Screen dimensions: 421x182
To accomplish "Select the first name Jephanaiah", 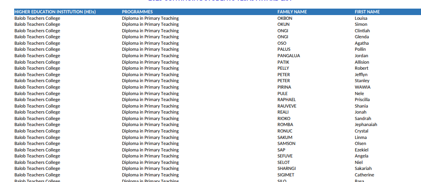I will point(366,124).
